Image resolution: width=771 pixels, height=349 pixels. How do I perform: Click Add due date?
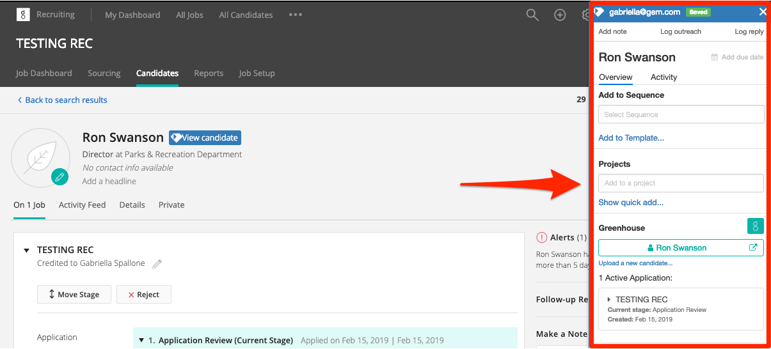(x=738, y=57)
